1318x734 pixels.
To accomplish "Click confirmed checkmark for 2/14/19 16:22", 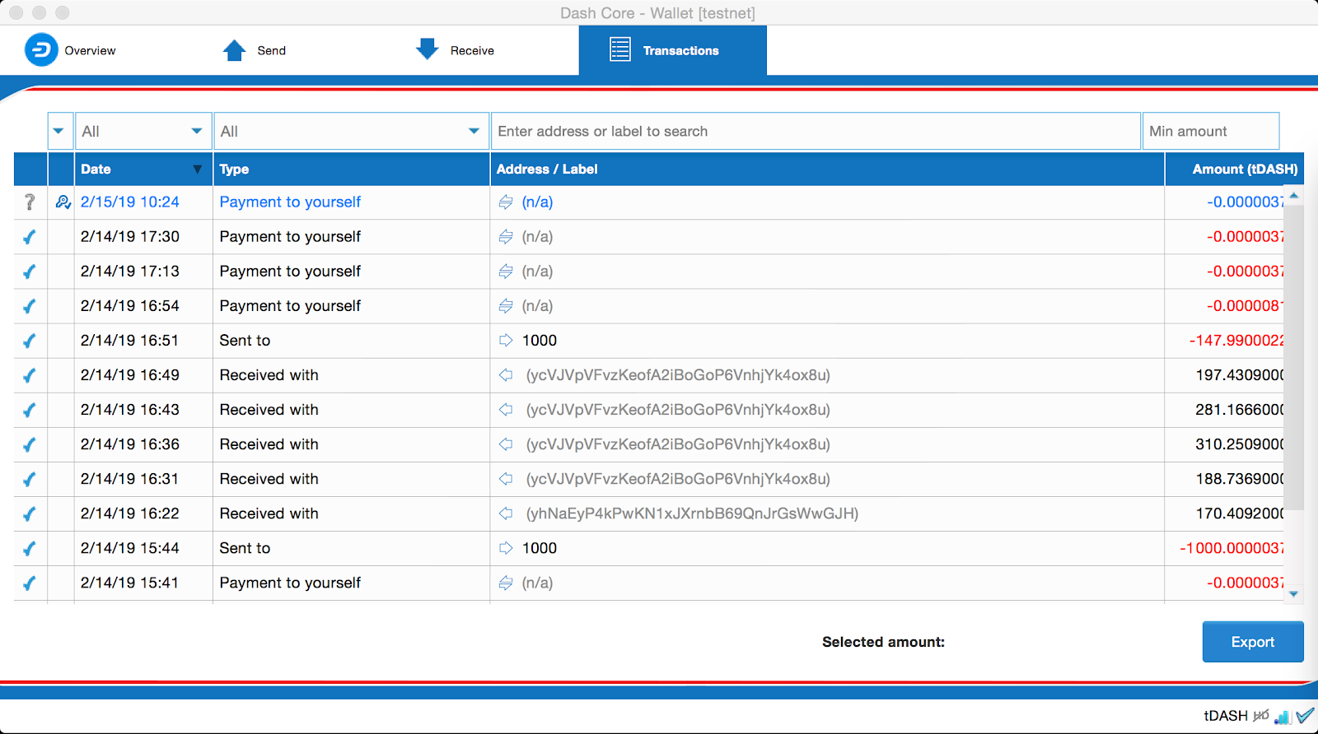I will 30,513.
